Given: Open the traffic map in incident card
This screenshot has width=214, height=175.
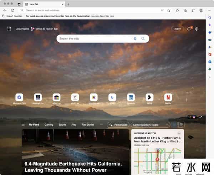Looking at the screenshot, I should 158,161.
